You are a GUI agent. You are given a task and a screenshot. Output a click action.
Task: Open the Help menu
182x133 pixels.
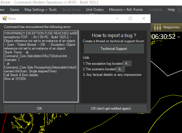171,10
